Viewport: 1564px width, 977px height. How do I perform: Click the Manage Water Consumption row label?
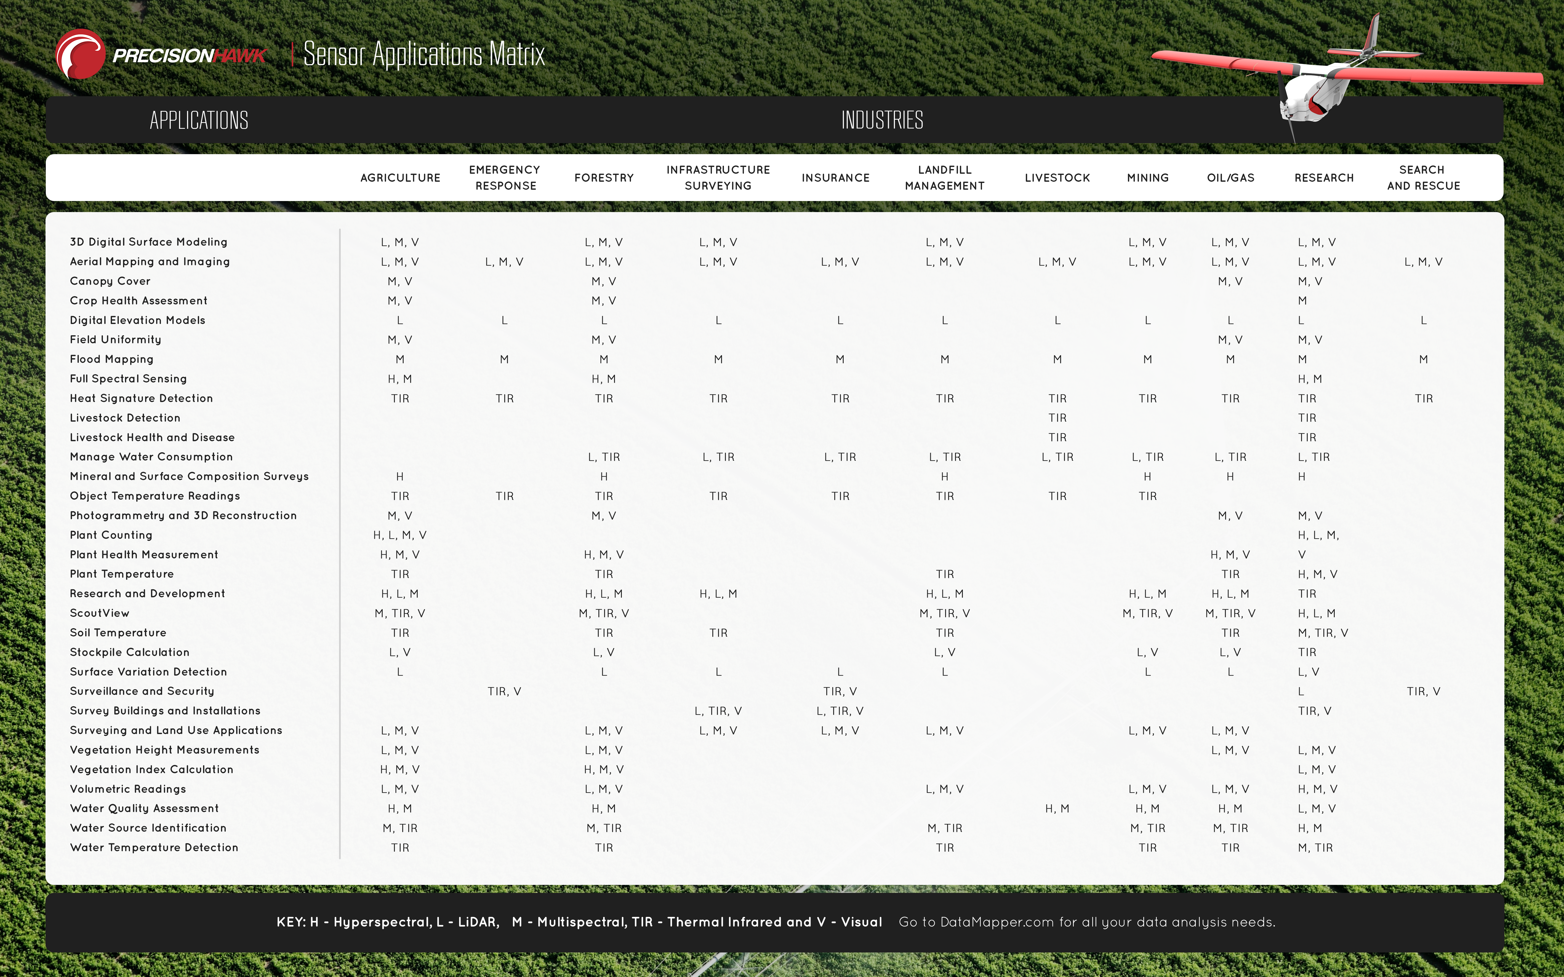point(151,457)
